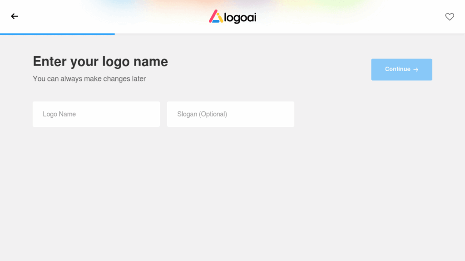Viewport: 465px width, 261px height.
Task: Click the Slogan (Optional) input field
Action: pyautogui.click(x=230, y=114)
